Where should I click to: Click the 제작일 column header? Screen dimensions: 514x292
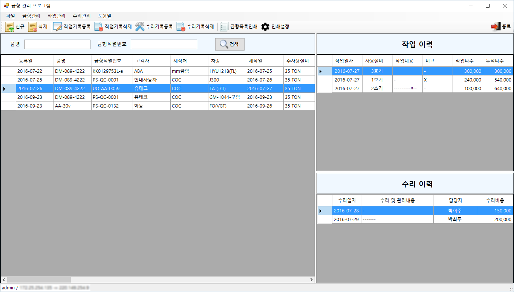point(265,61)
